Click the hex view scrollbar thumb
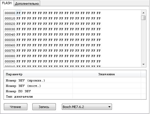The height and width of the screenshot is (114, 150). click(143, 18)
